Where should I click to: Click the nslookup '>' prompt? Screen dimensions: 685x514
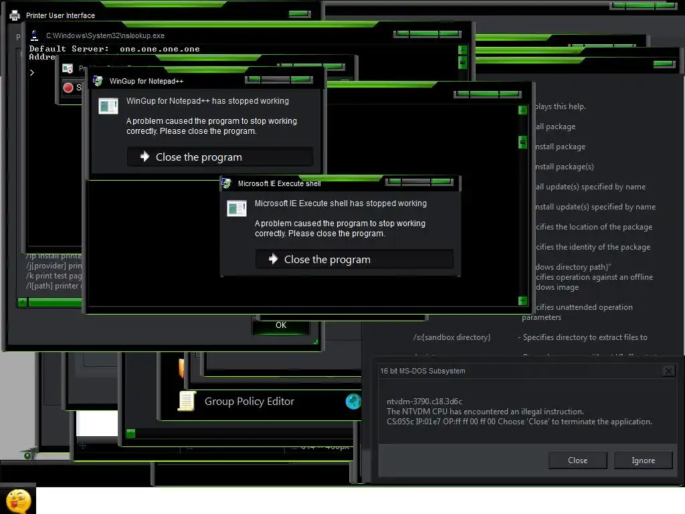32,72
